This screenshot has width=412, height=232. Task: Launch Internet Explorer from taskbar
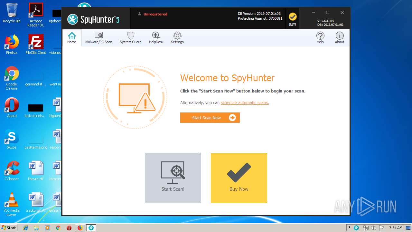26,228
